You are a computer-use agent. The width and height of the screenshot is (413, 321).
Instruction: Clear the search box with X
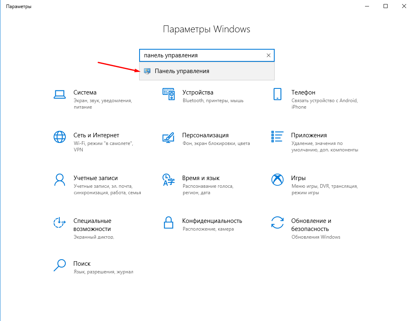click(x=268, y=55)
